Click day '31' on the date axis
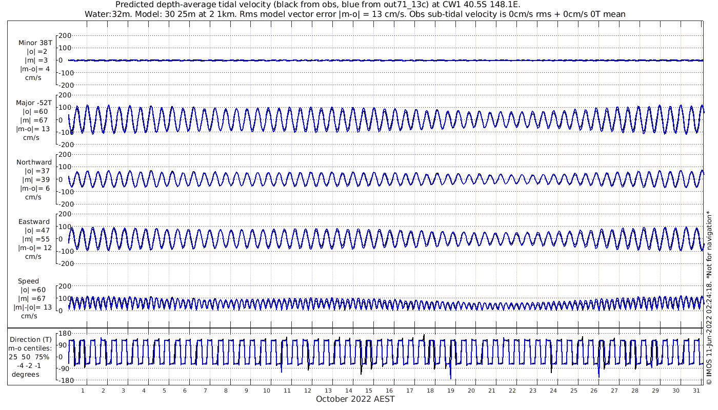This screenshot has width=718, height=410. tap(696, 390)
